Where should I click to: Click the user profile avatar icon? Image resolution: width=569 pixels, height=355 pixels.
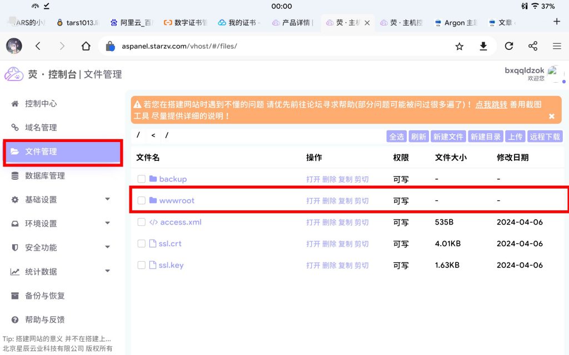(x=554, y=73)
